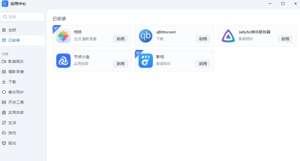Click the 已安装 download-box icon
The height and width of the screenshot is (161, 300).
point(4,40)
